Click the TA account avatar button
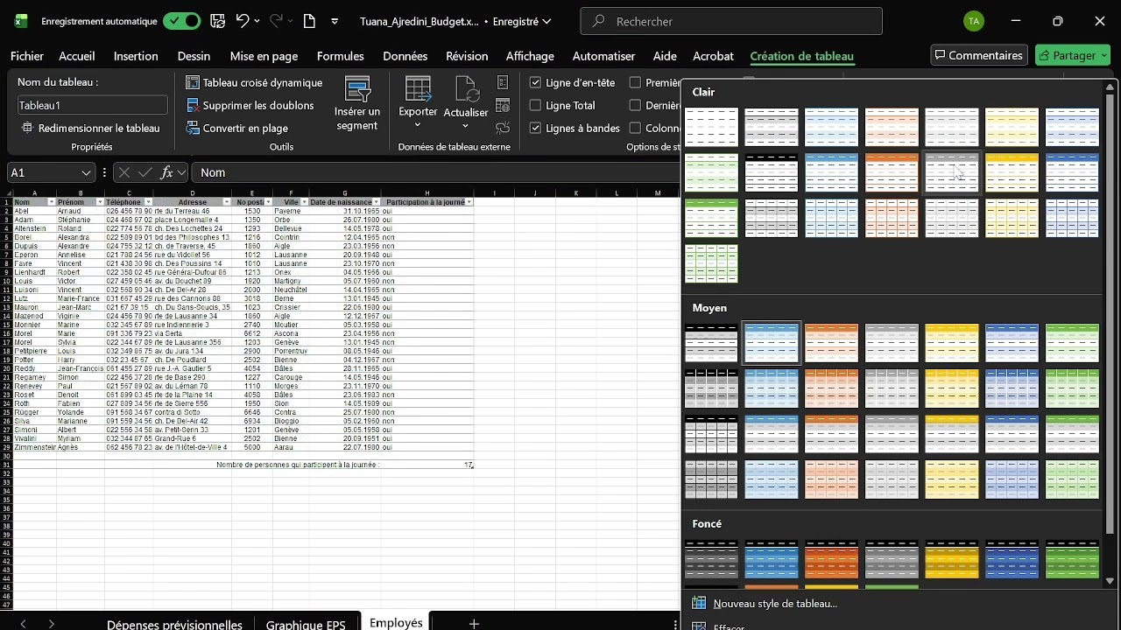The height and width of the screenshot is (630, 1121). coord(974,21)
